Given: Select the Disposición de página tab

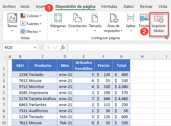Looking at the screenshot, I should [75, 7].
